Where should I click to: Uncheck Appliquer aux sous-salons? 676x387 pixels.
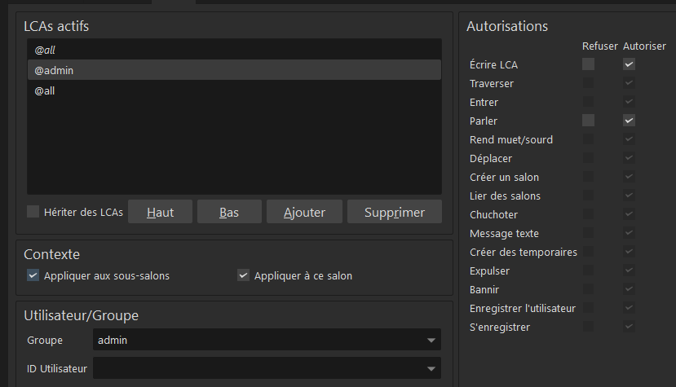coord(33,275)
